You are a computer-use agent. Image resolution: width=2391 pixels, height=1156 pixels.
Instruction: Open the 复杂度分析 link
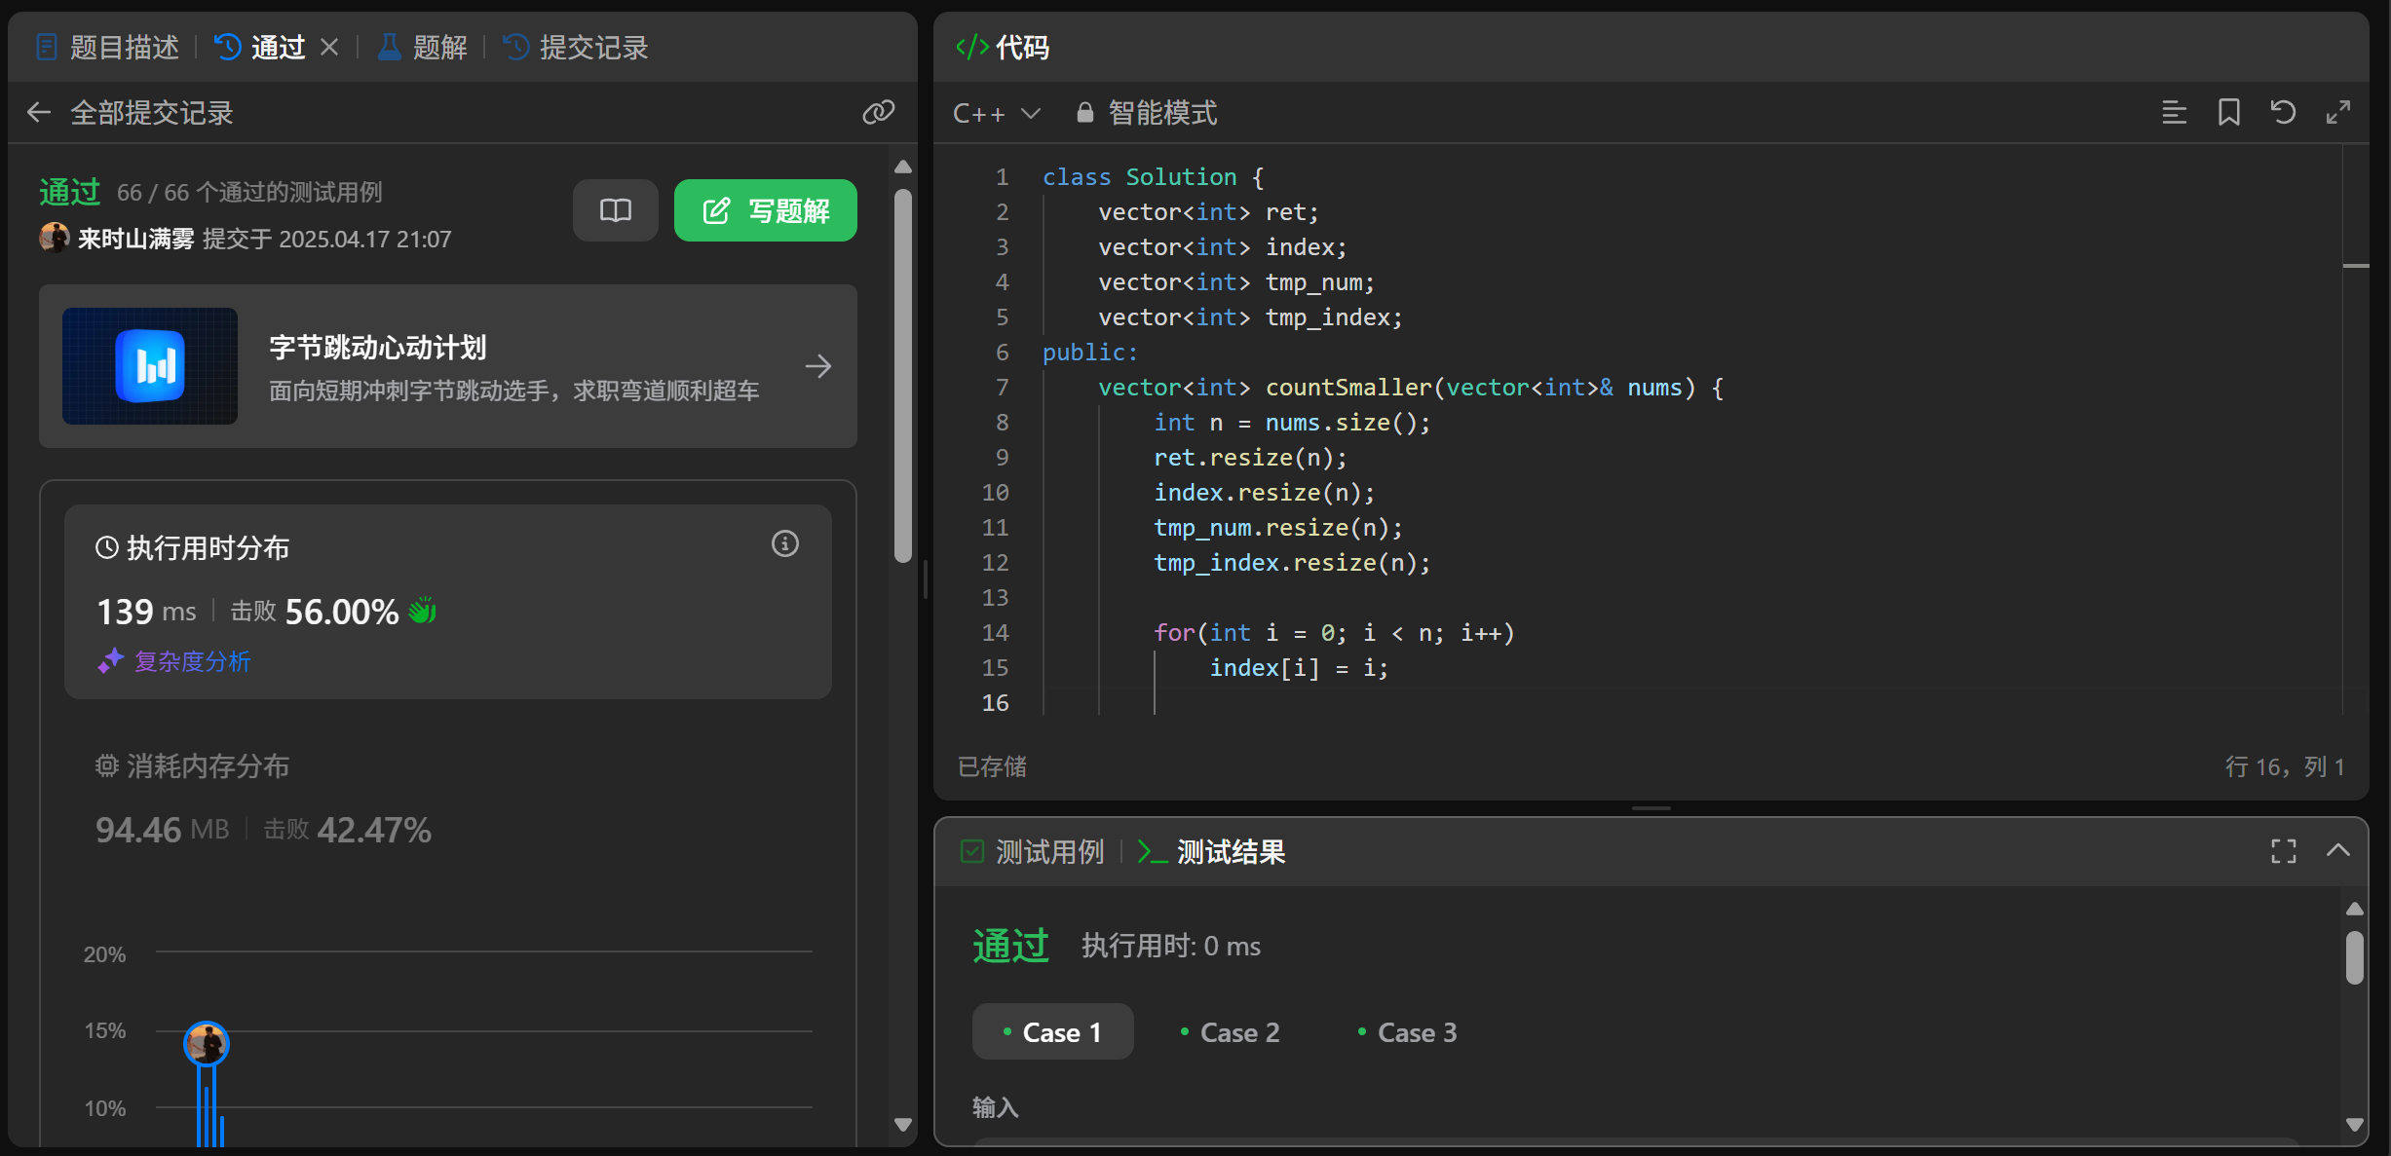coord(192,662)
